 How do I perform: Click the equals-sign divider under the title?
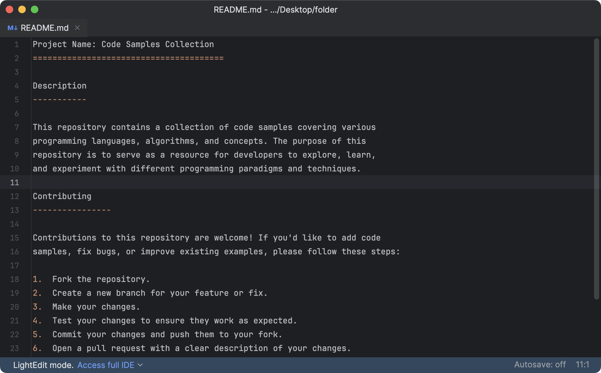[x=128, y=58]
